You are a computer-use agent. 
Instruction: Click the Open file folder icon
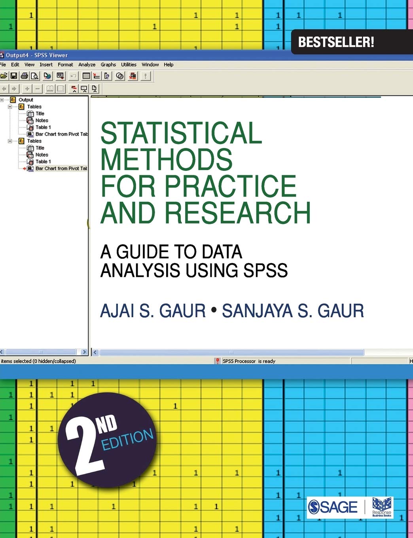[x=4, y=76]
